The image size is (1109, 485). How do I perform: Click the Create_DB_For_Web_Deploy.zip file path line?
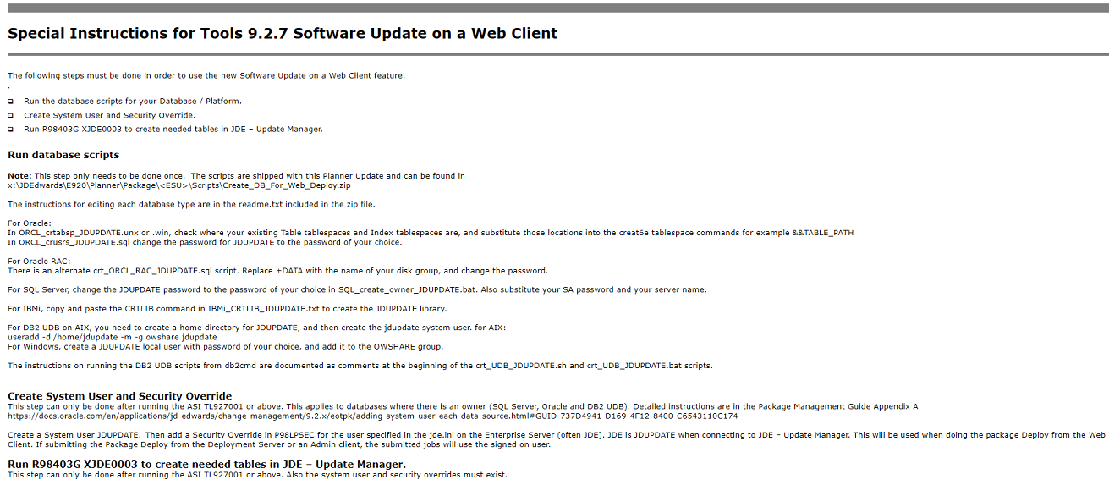[x=179, y=185]
